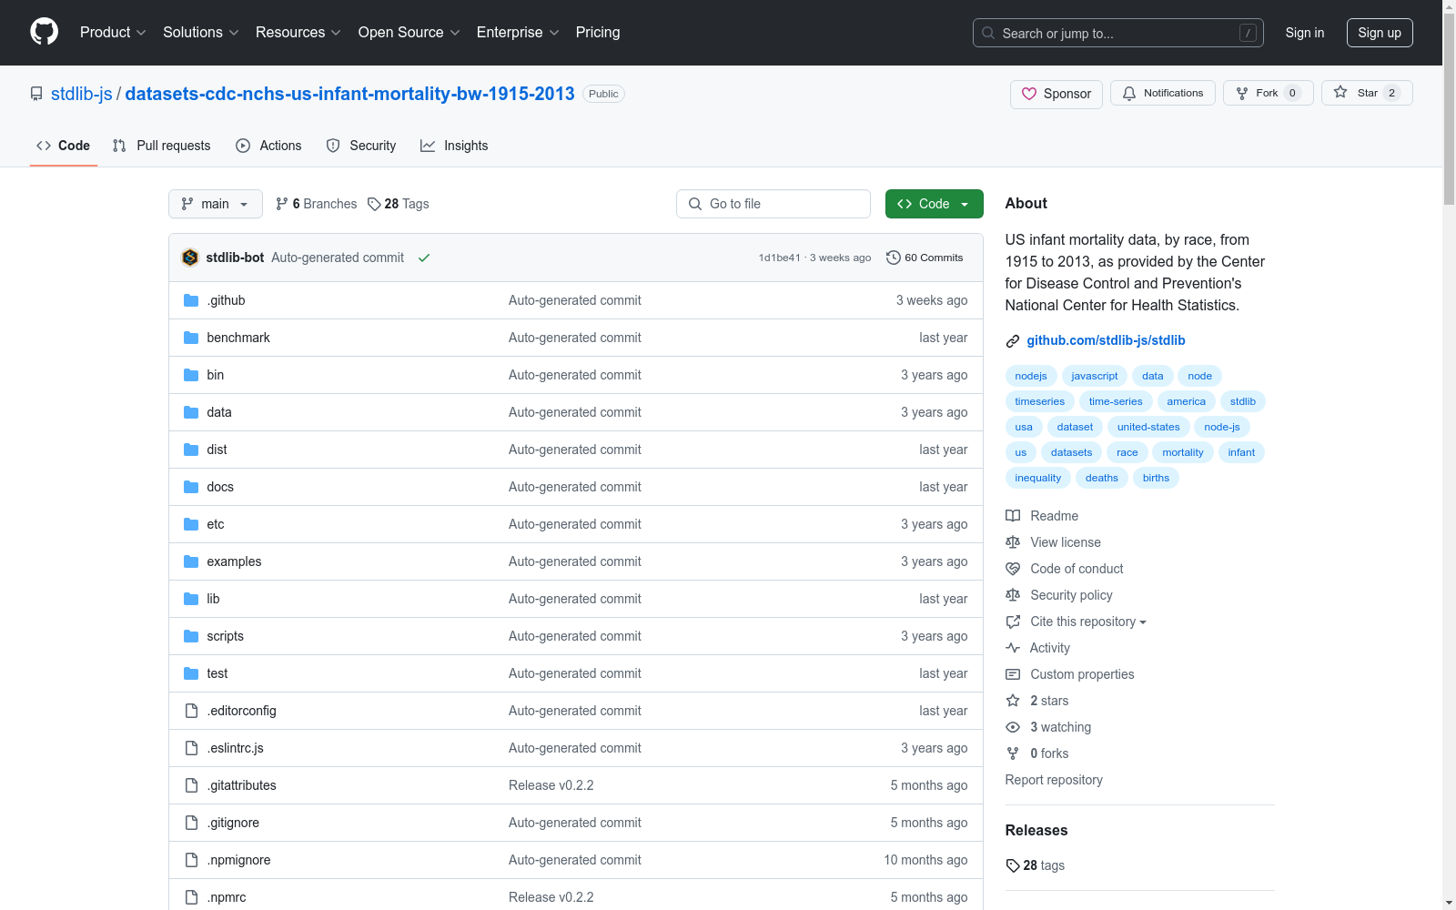
Task: Open the Product dropdown menu
Action: (113, 33)
